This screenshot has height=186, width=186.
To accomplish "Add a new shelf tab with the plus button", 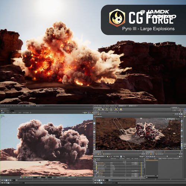I will coord(118,108).
